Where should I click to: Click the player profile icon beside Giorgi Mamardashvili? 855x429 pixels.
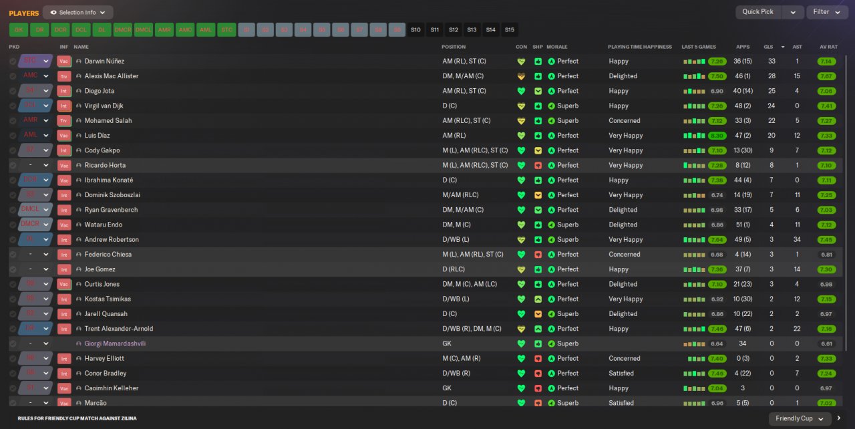coord(79,343)
